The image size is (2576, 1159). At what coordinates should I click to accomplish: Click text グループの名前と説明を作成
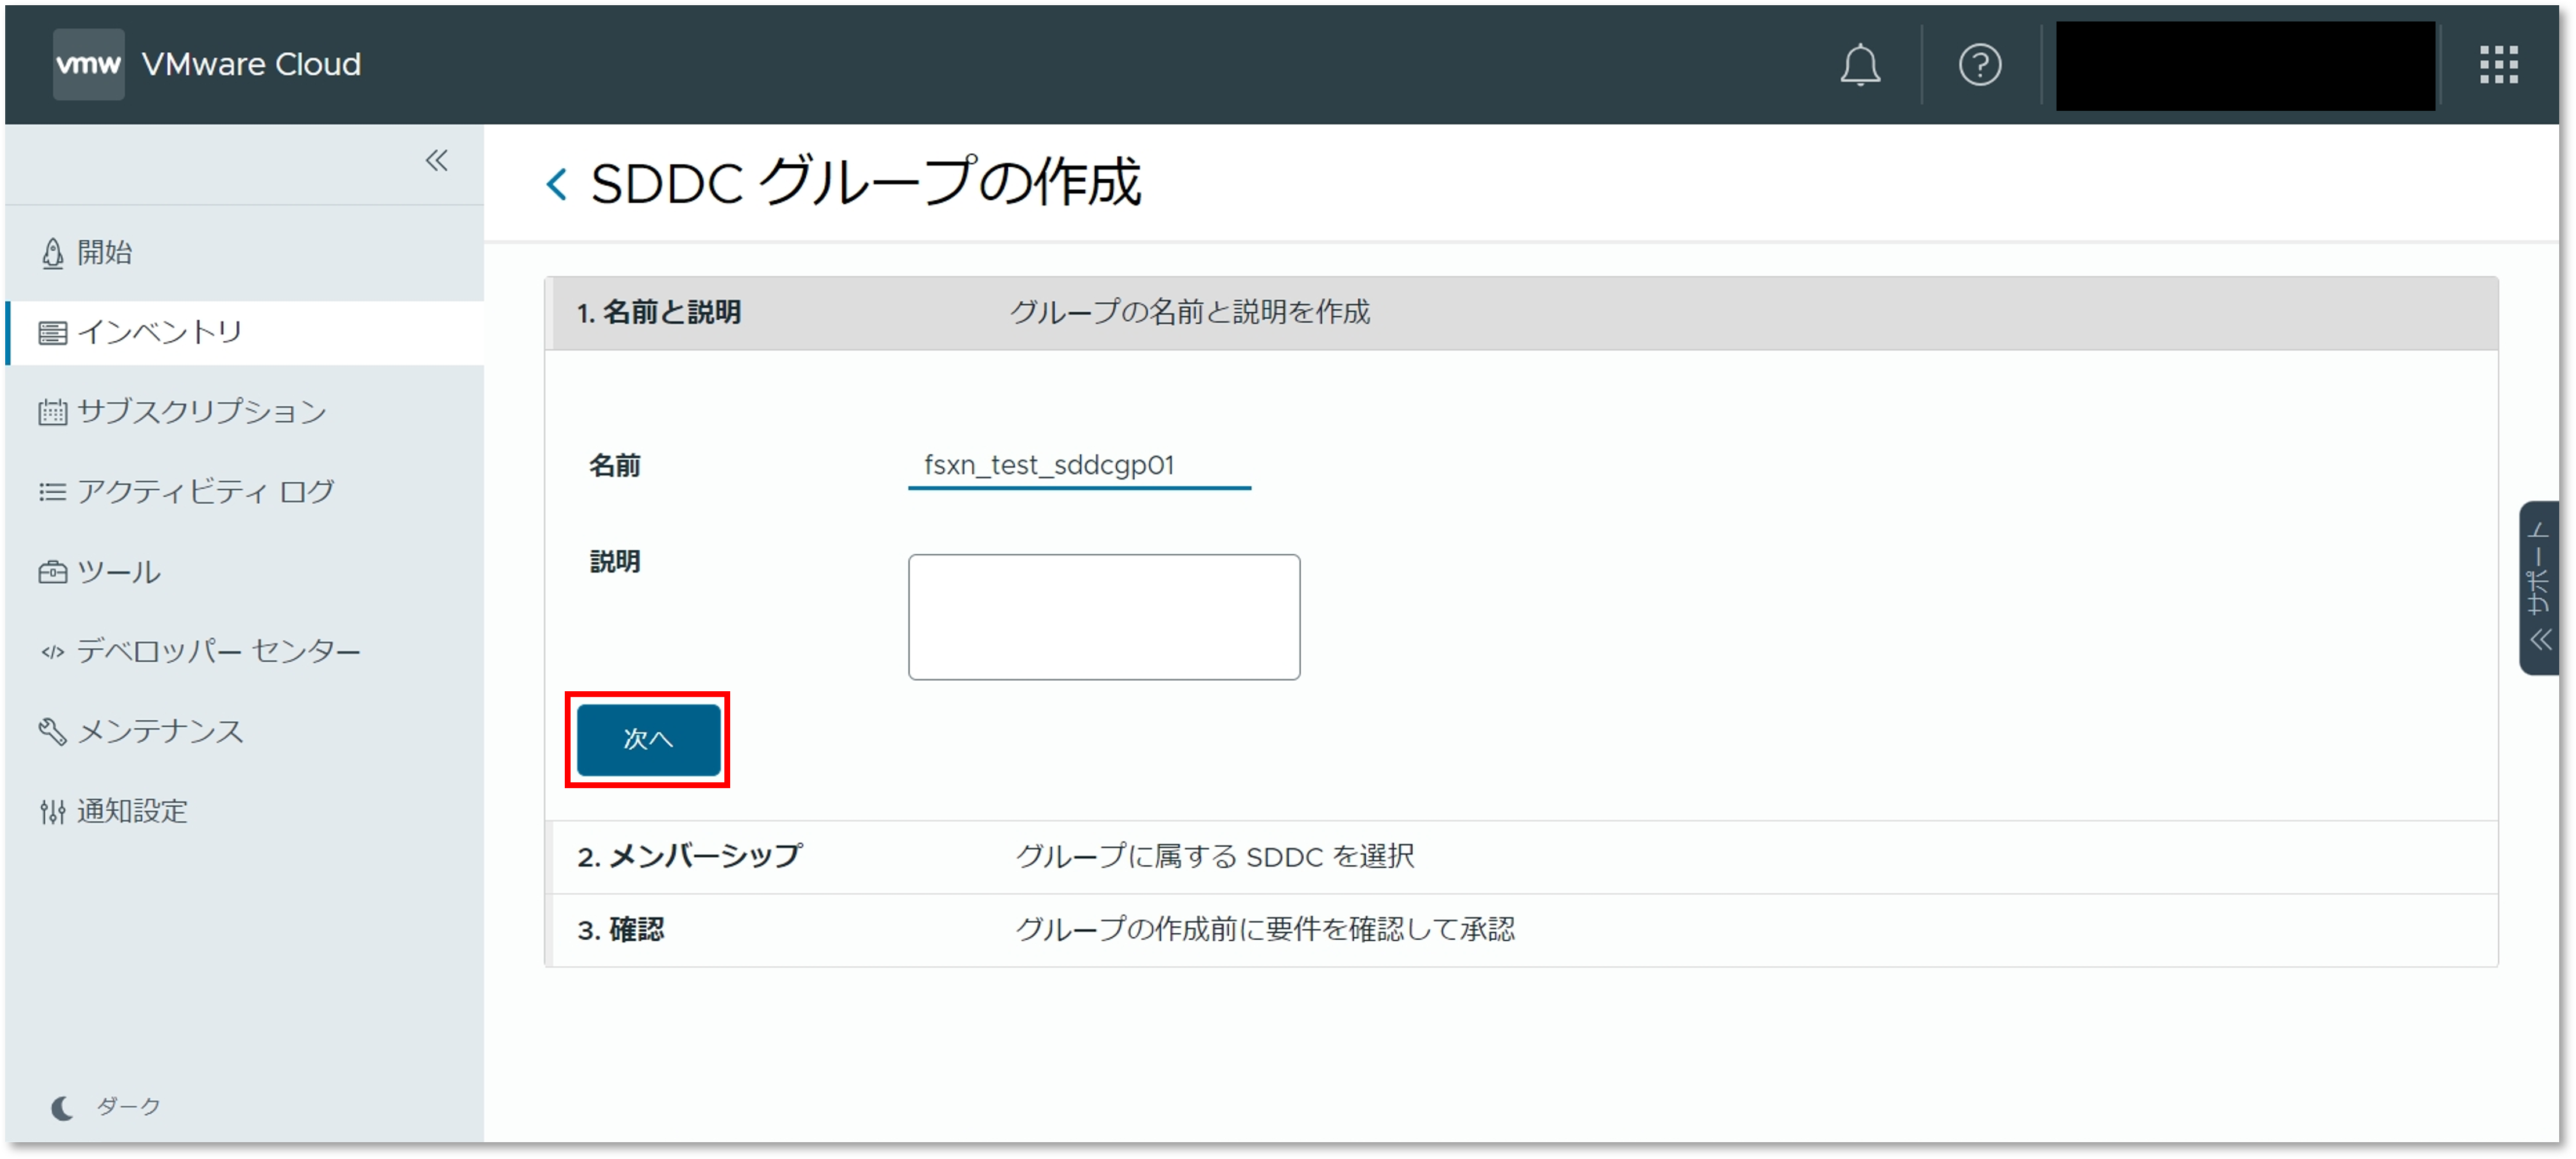click(1190, 313)
